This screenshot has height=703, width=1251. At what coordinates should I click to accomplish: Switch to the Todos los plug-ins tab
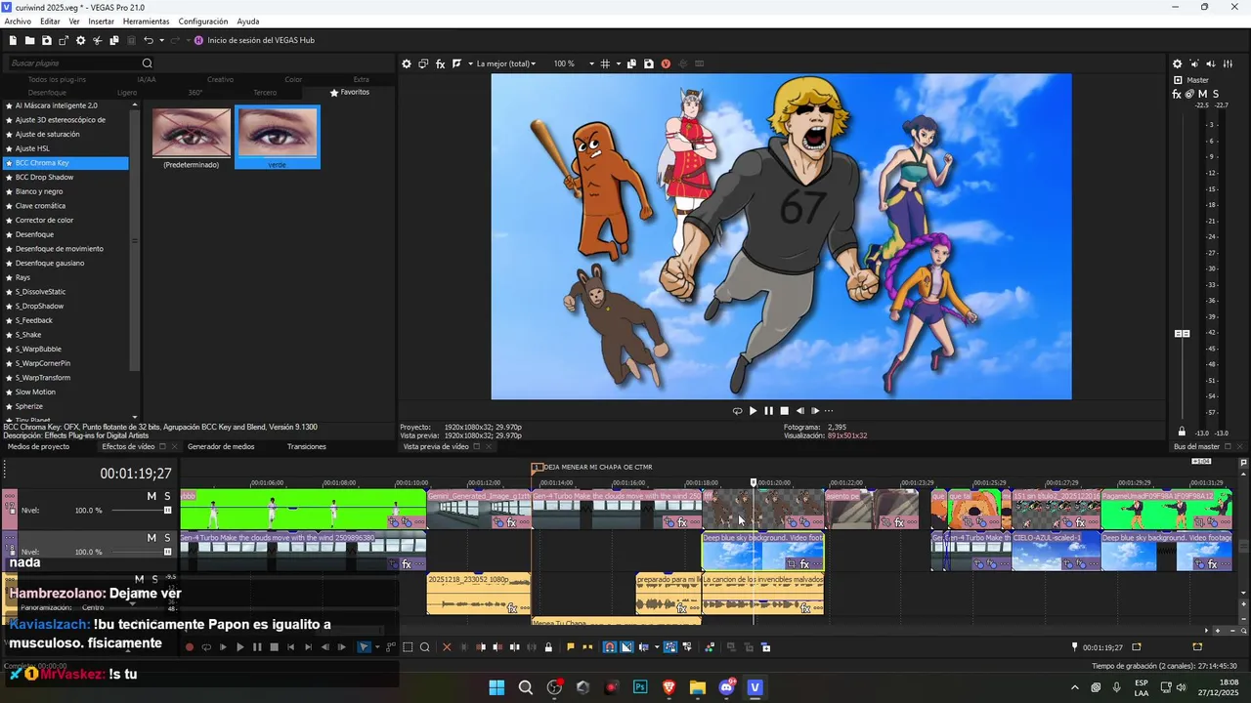click(57, 79)
